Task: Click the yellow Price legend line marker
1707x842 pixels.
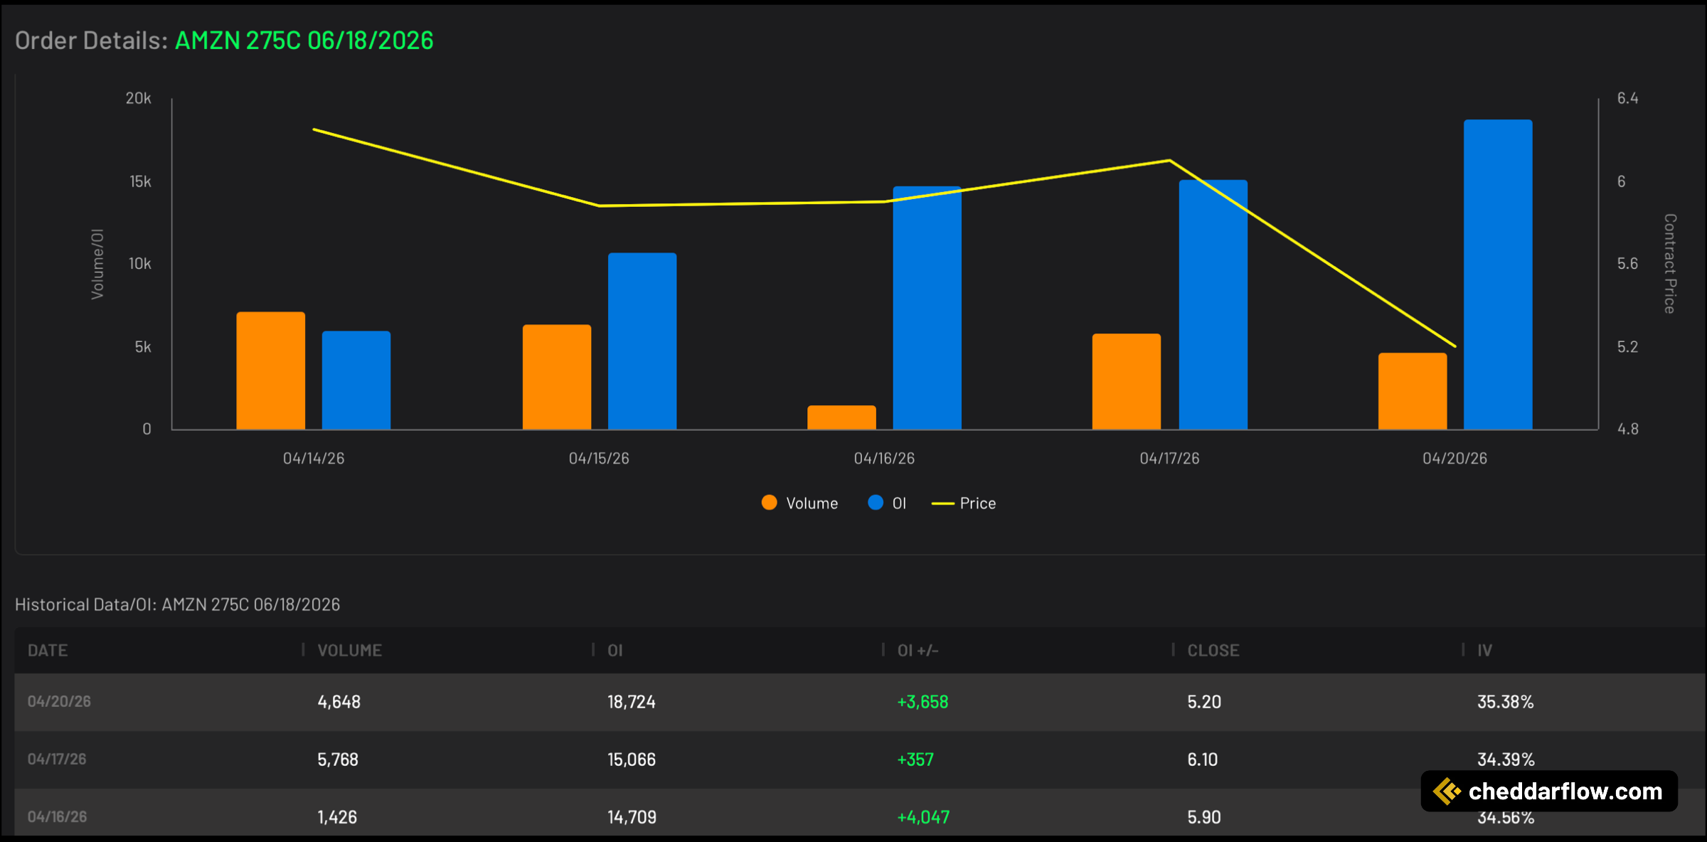Action: pyautogui.click(x=942, y=503)
